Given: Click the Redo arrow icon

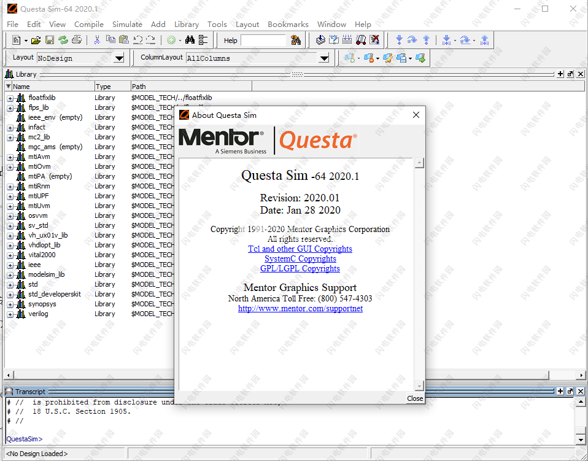Looking at the screenshot, I should click(151, 40).
